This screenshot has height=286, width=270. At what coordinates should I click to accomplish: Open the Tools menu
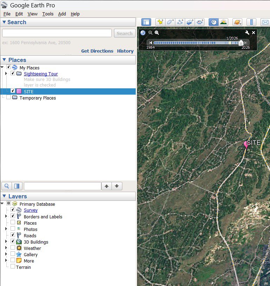click(48, 14)
